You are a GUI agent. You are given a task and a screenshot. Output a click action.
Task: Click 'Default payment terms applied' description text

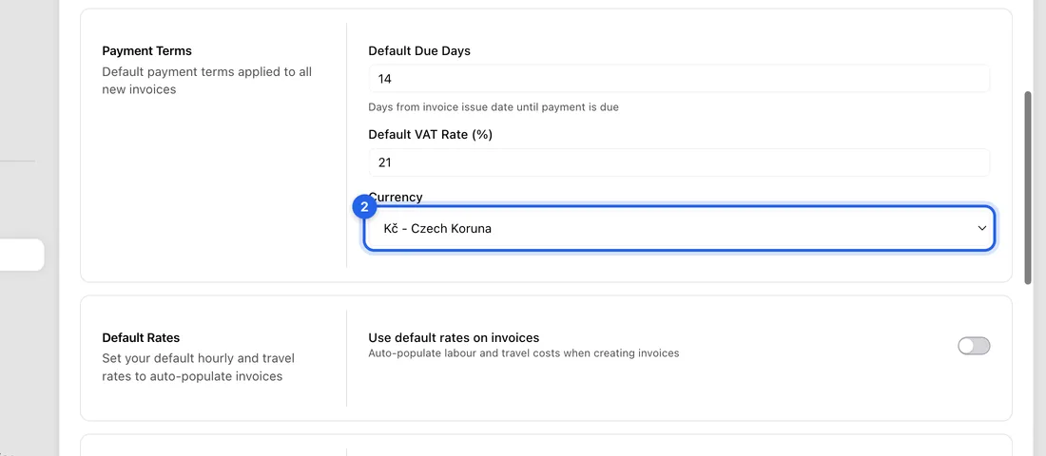pos(206,80)
